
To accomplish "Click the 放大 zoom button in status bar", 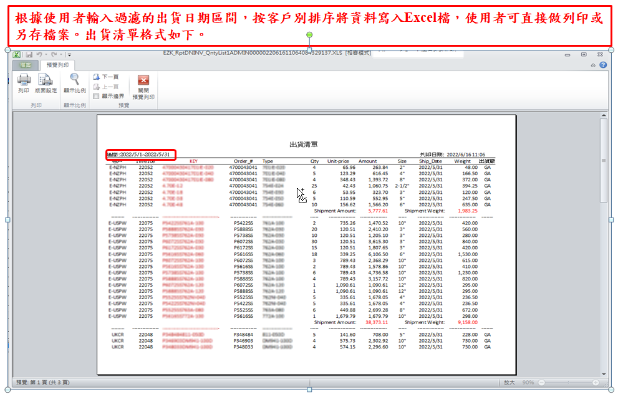I will (509, 382).
